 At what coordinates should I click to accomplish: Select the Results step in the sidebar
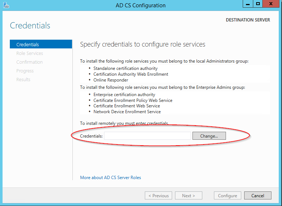pos(23,79)
